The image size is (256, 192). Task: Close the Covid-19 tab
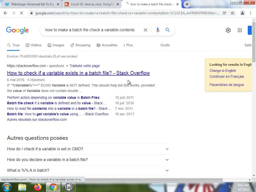pyautogui.click(x=118, y=4)
